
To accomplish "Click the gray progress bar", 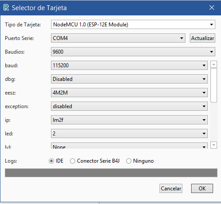I will click(x=111, y=173).
